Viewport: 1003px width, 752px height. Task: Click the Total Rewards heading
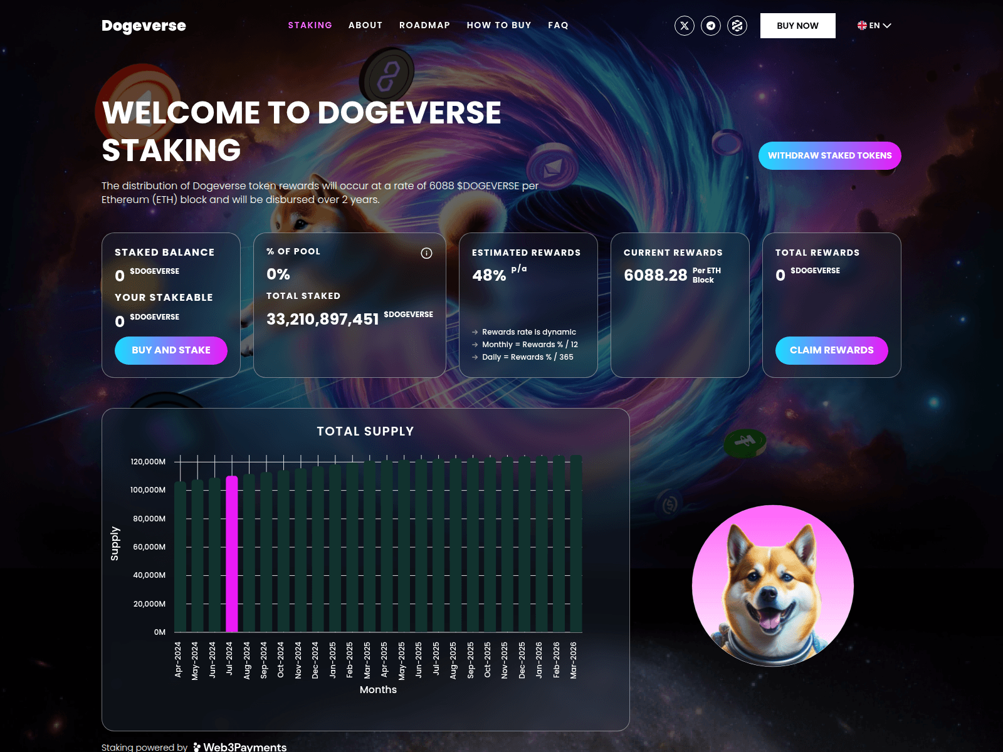(817, 253)
